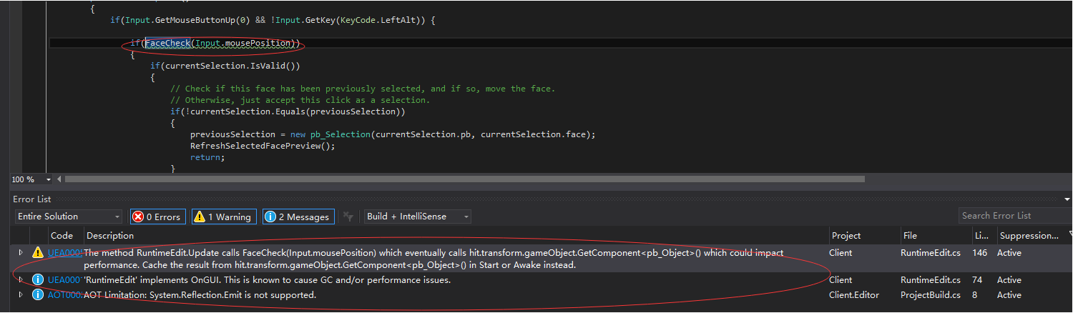
Task: Expand the OnGUI message row
Action: pyautogui.click(x=21, y=280)
